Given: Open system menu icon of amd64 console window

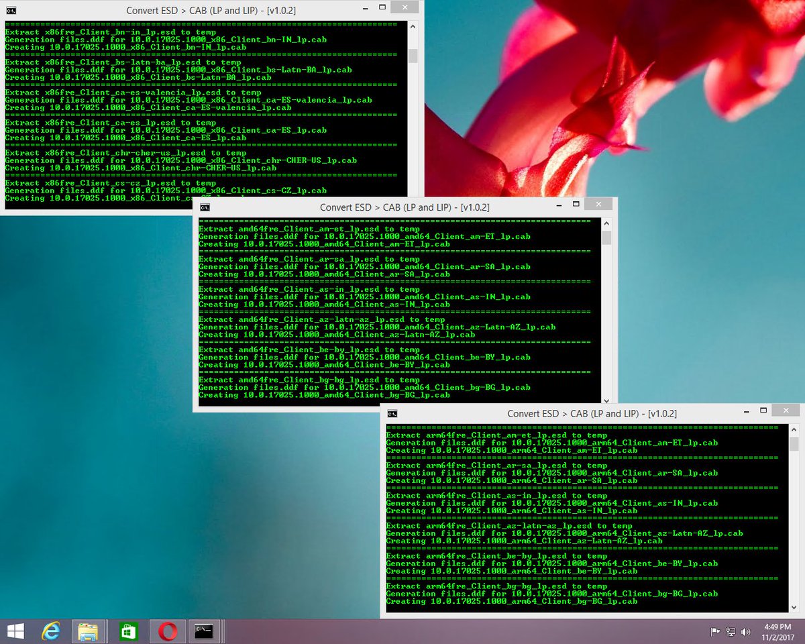Looking at the screenshot, I should click(x=205, y=207).
